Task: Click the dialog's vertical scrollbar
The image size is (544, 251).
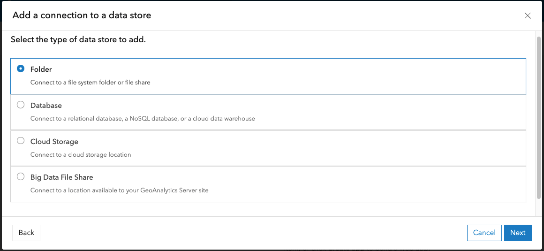Action: click(x=538, y=117)
